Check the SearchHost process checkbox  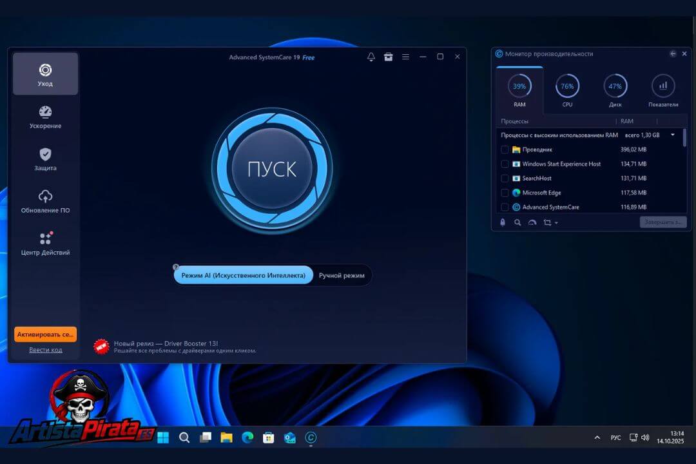[x=505, y=179]
